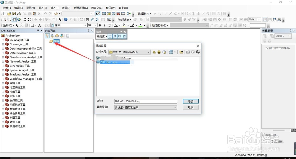Open the 自定义(C) menu
The height and width of the screenshot is (159, 296).
[x=97, y=8]
